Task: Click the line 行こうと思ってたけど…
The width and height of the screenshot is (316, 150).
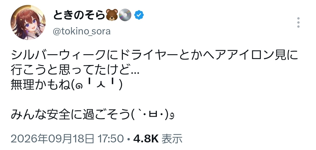Action: pyautogui.click(x=75, y=70)
